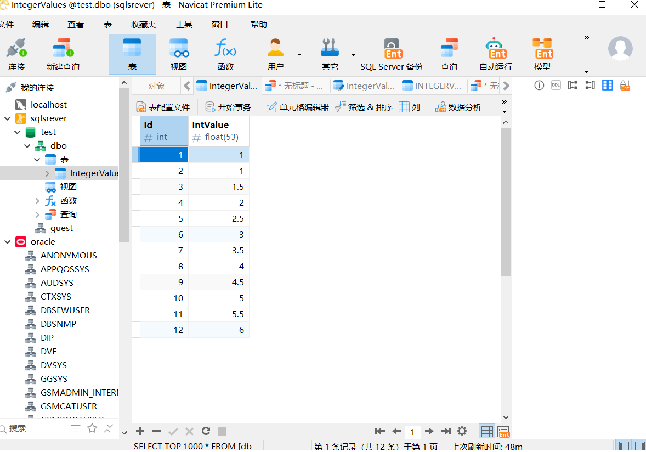Open the 文件 (File) menu
This screenshot has width=646, height=452.
click(7, 24)
